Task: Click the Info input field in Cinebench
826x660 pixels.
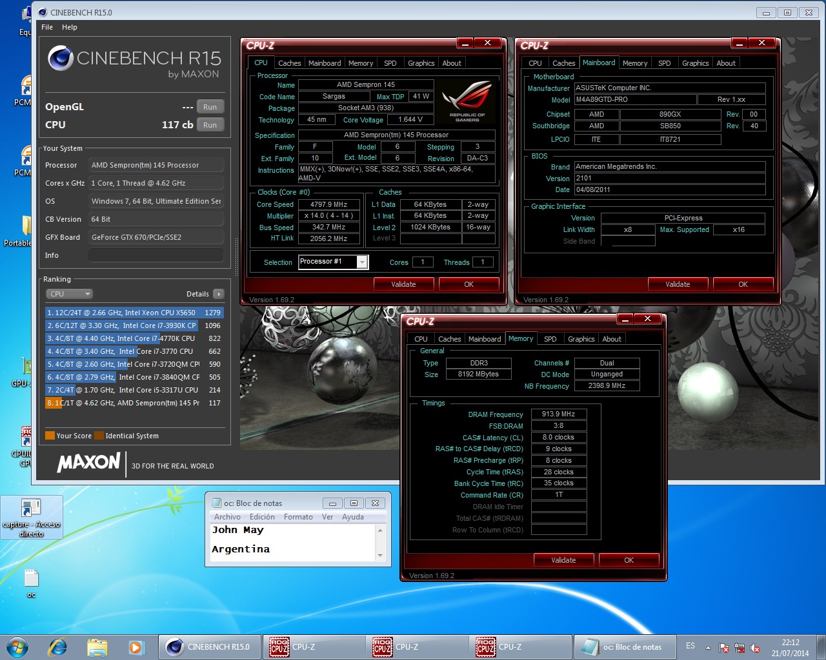Action: (x=156, y=255)
